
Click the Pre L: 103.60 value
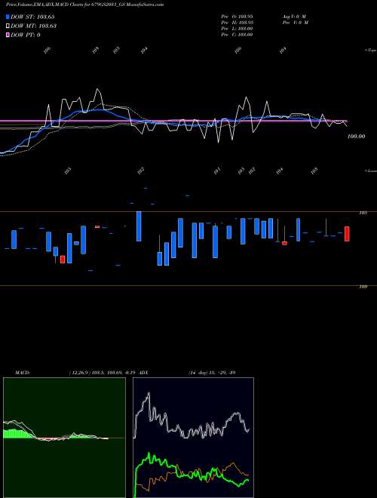point(237,28)
